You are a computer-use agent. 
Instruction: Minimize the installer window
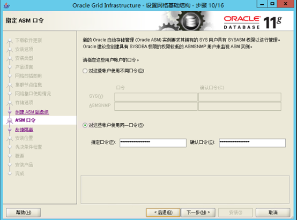click(262, 4)
